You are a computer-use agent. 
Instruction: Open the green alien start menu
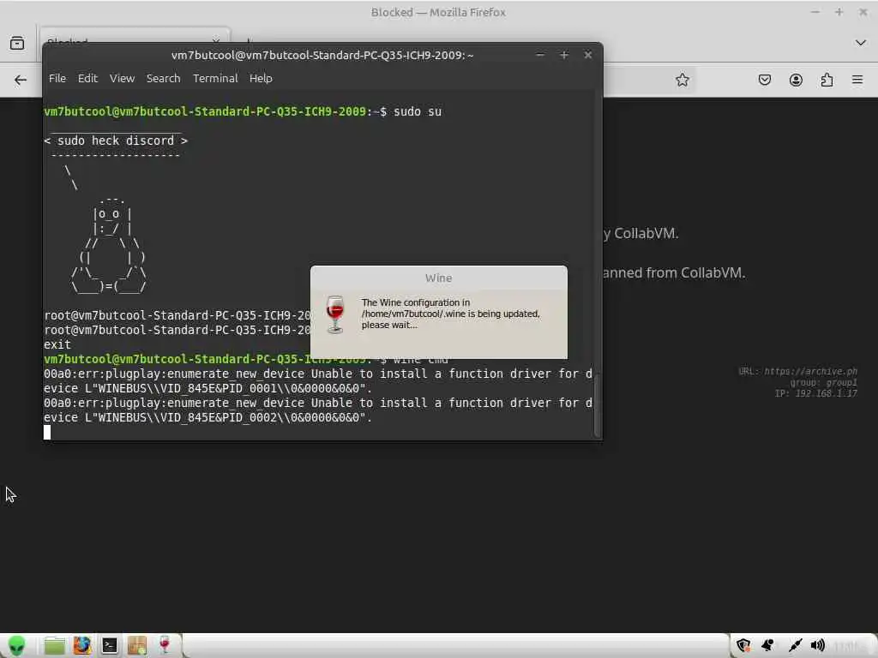[x=17, y=646]
